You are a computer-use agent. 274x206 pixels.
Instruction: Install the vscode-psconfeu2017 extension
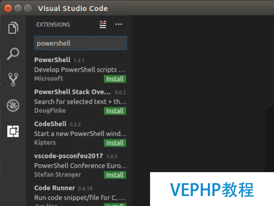[x=115, y=175]
